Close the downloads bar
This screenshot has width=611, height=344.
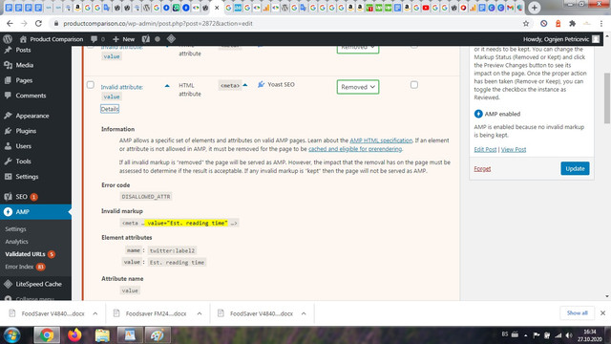[602, 313]
